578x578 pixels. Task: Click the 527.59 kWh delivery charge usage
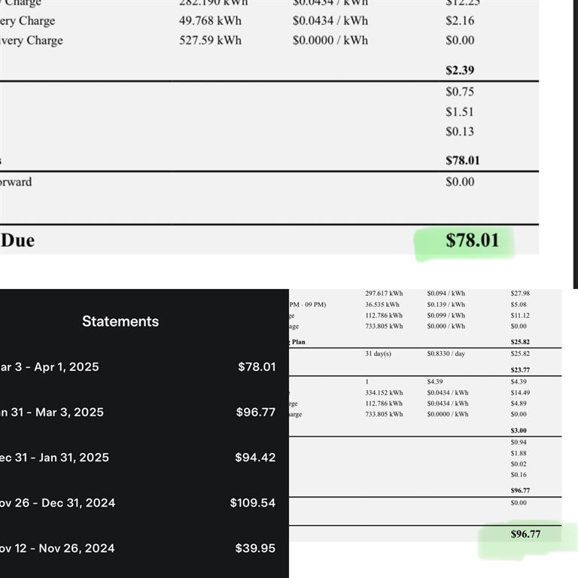210,40
